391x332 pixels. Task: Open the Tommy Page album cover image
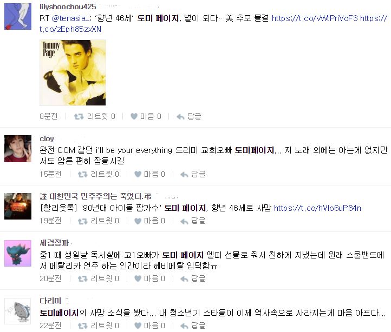(73, 72)
